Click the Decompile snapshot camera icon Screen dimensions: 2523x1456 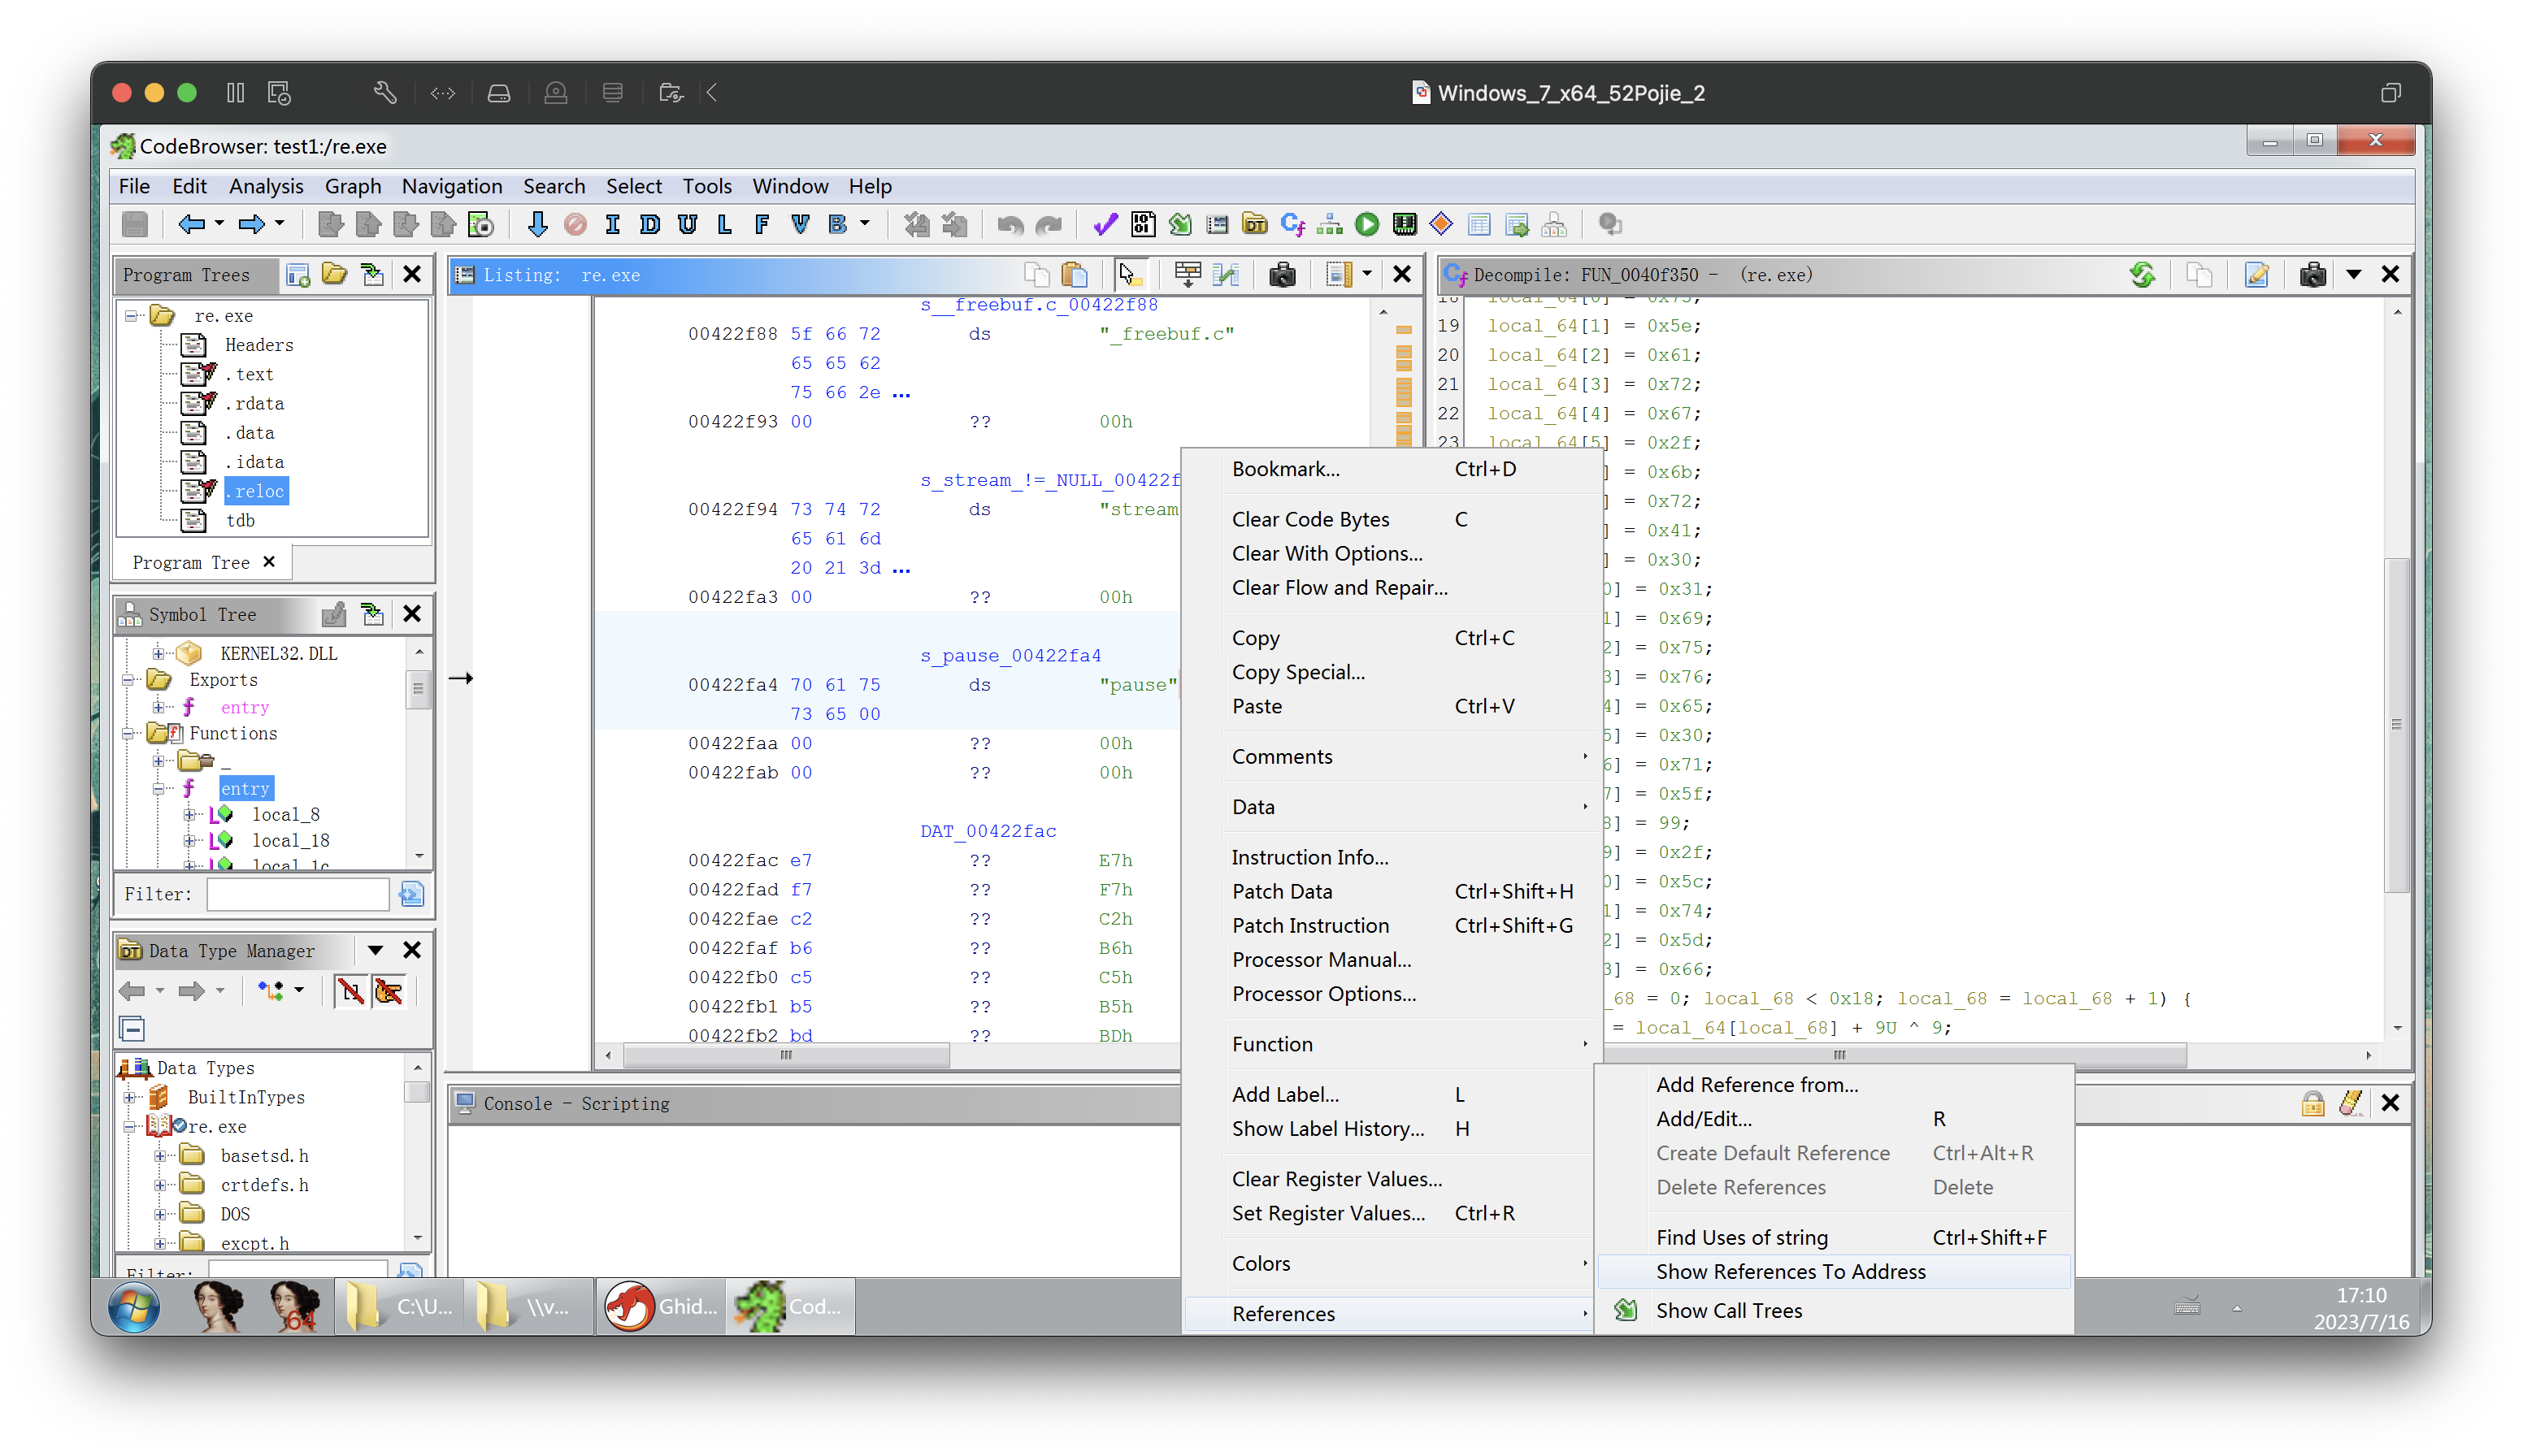[2312, 274]
